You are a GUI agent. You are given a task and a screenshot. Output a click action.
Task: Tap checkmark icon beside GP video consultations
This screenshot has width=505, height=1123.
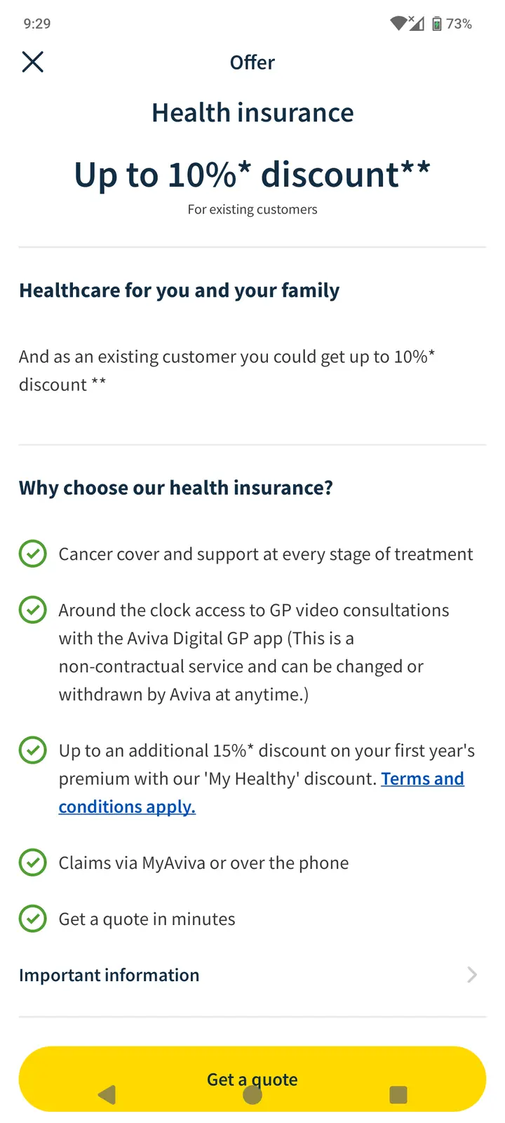point(33,610)
